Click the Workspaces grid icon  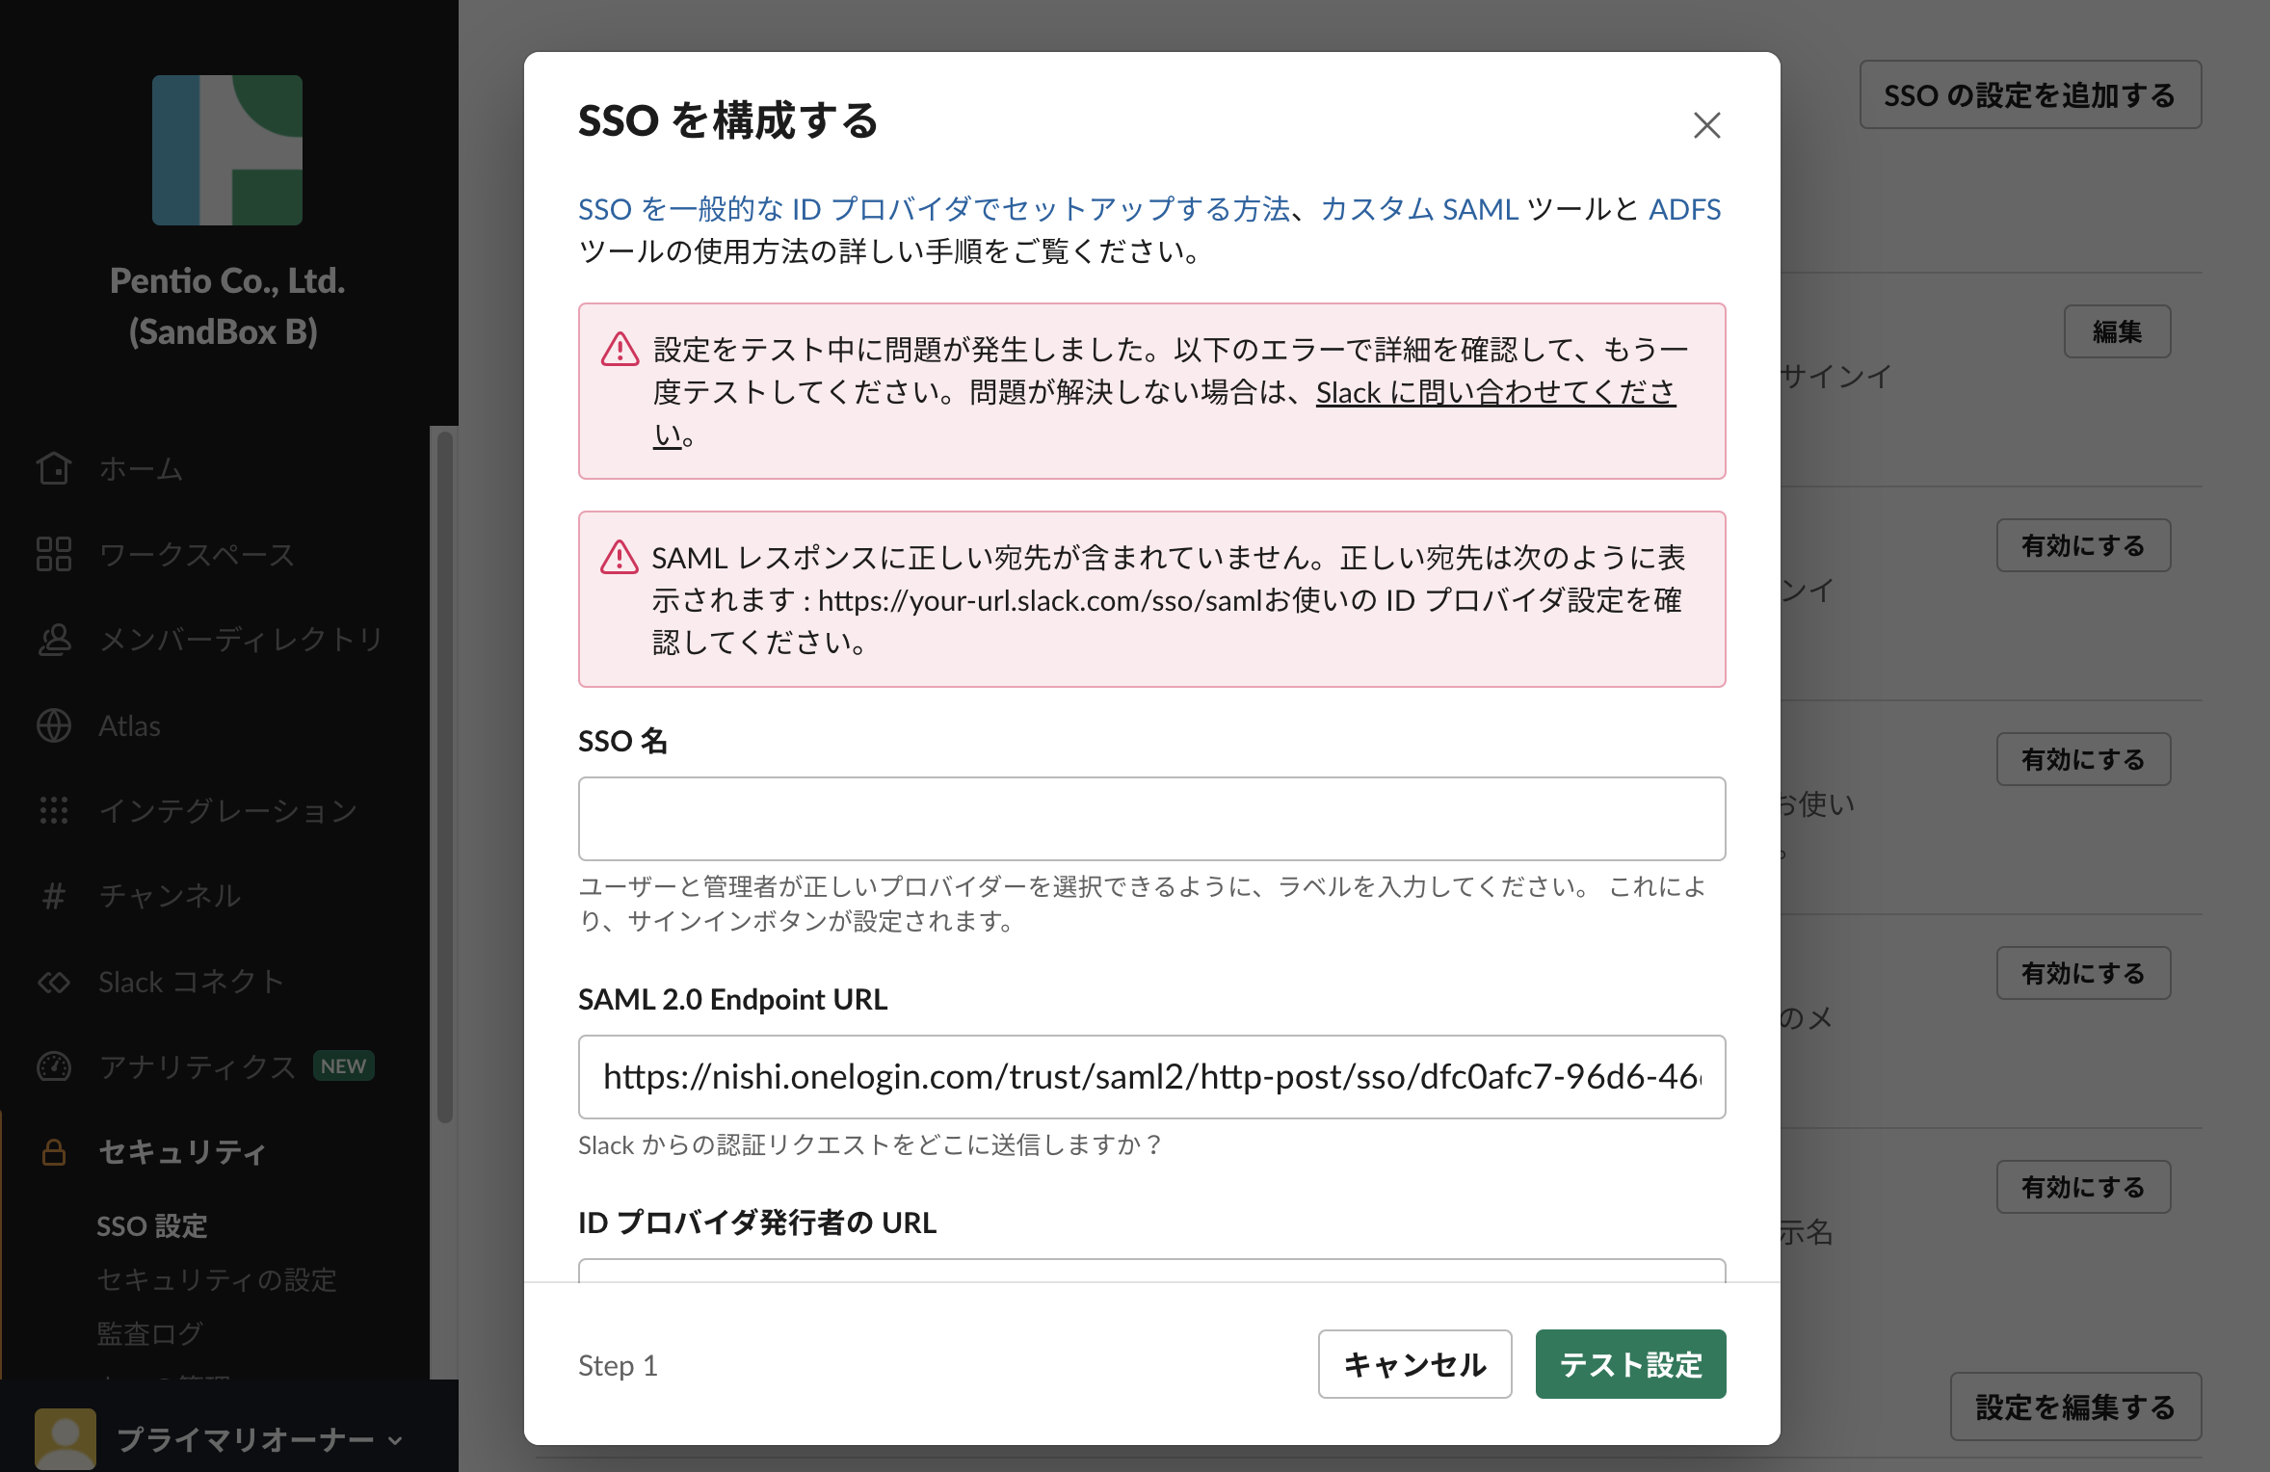click(x=54, y=554)
